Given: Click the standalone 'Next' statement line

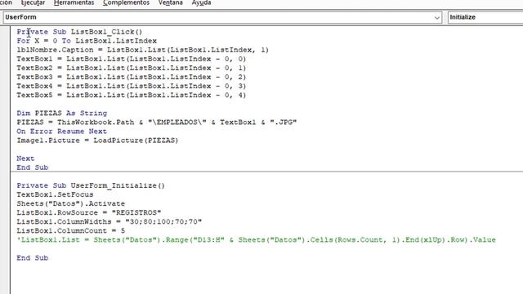Looking at the screenshot, I should tap(25, 158).
